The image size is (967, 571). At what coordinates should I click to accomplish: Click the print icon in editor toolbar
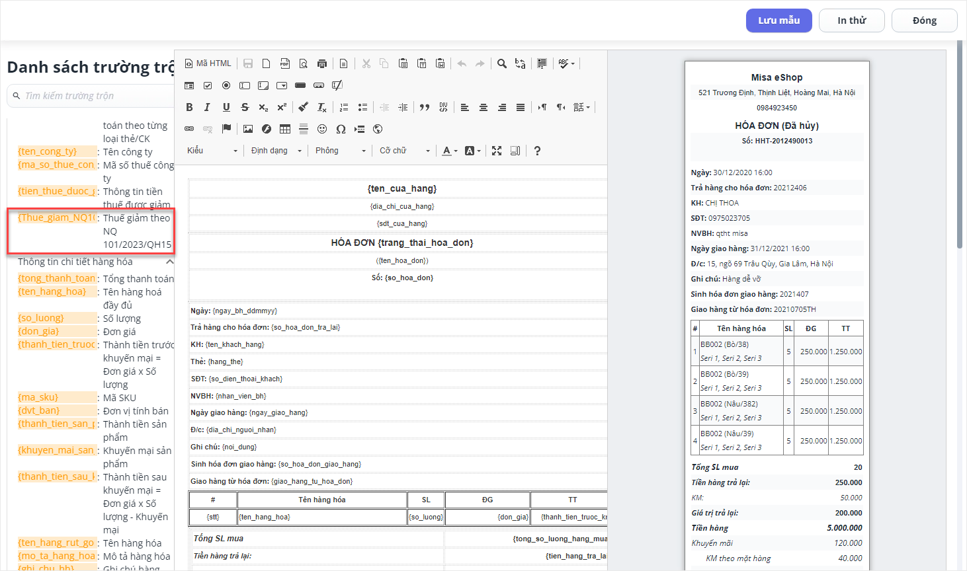coord(321,63)
